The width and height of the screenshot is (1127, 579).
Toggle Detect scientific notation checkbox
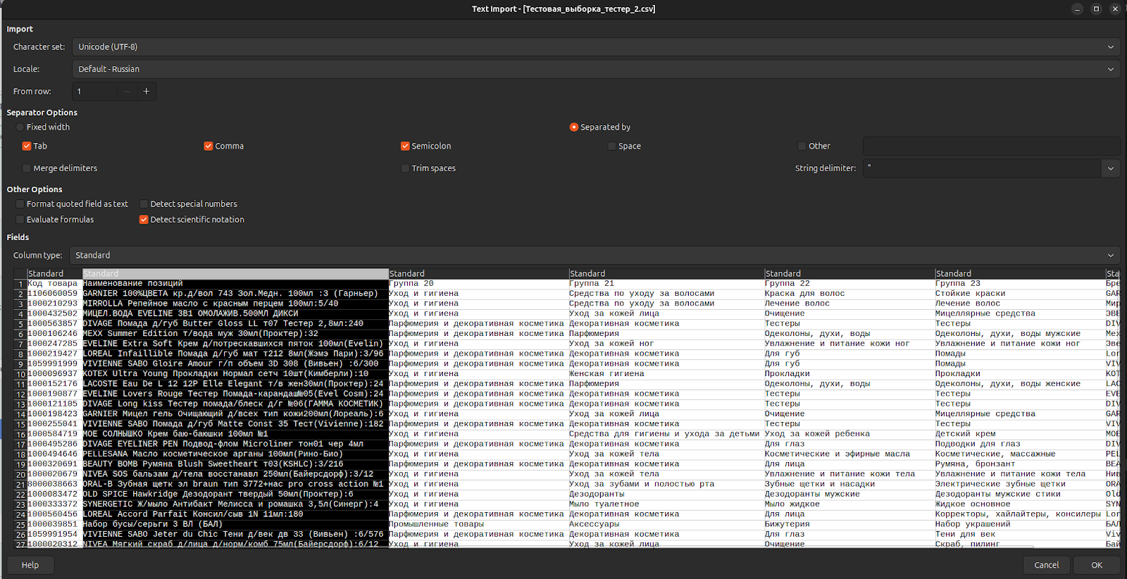[144, 220]
